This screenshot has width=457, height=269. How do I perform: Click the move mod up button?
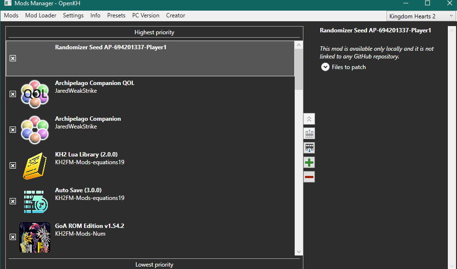tap(309, 134)
